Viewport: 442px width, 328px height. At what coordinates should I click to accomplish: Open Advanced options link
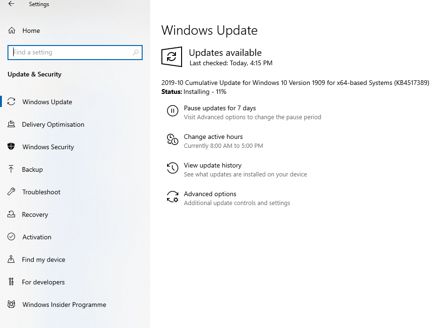pyautogui.click(x=210, y=194)
